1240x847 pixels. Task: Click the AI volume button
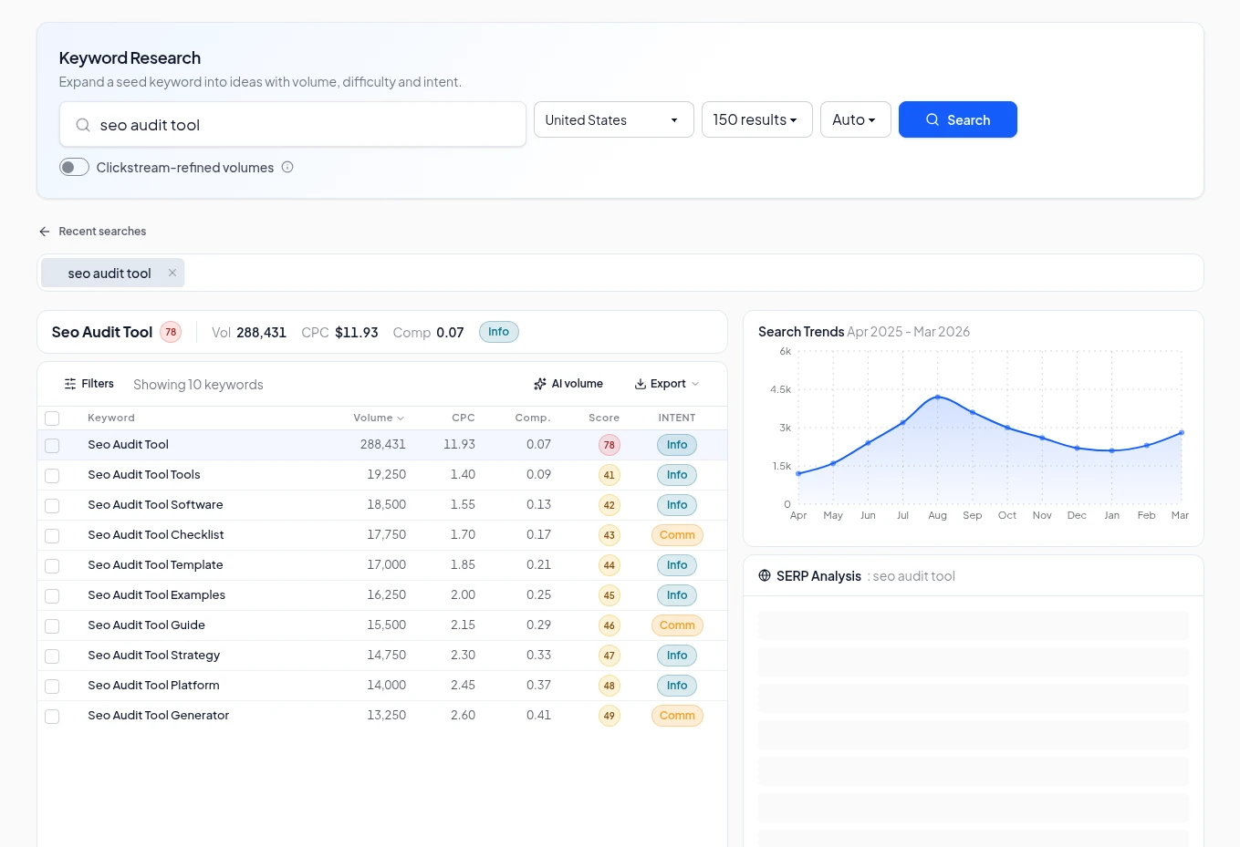point(568,384)
